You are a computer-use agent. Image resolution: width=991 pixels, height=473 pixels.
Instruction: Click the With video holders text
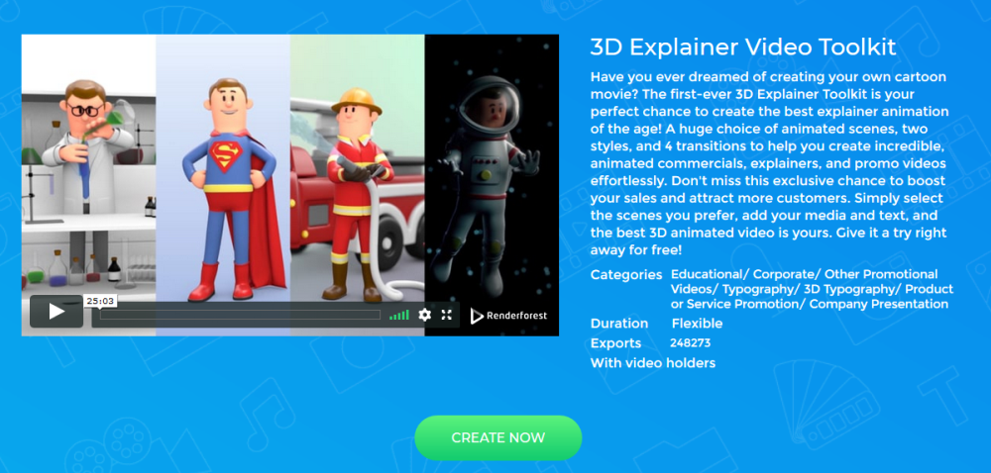pos(653,363)
